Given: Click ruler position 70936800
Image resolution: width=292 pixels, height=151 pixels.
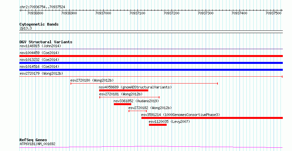Looking at the screenshot, I should click(x=35, y=13).
